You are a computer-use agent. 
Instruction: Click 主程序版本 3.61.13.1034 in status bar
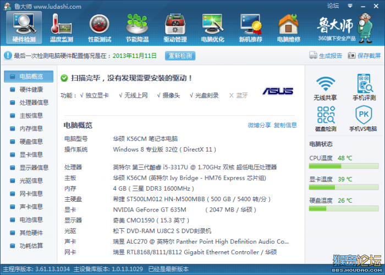point(36,269)
